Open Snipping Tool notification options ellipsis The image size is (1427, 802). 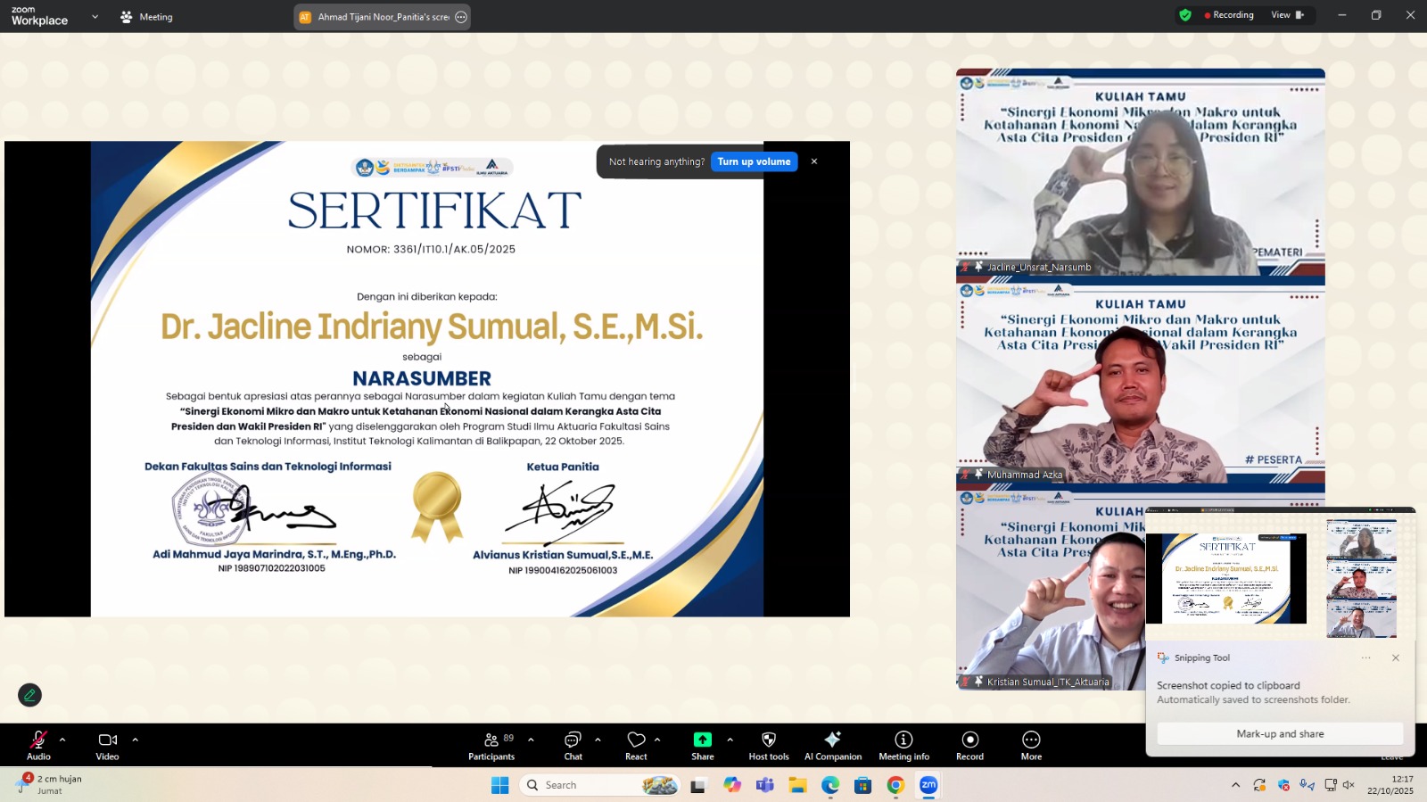[x=1366, y=658]
